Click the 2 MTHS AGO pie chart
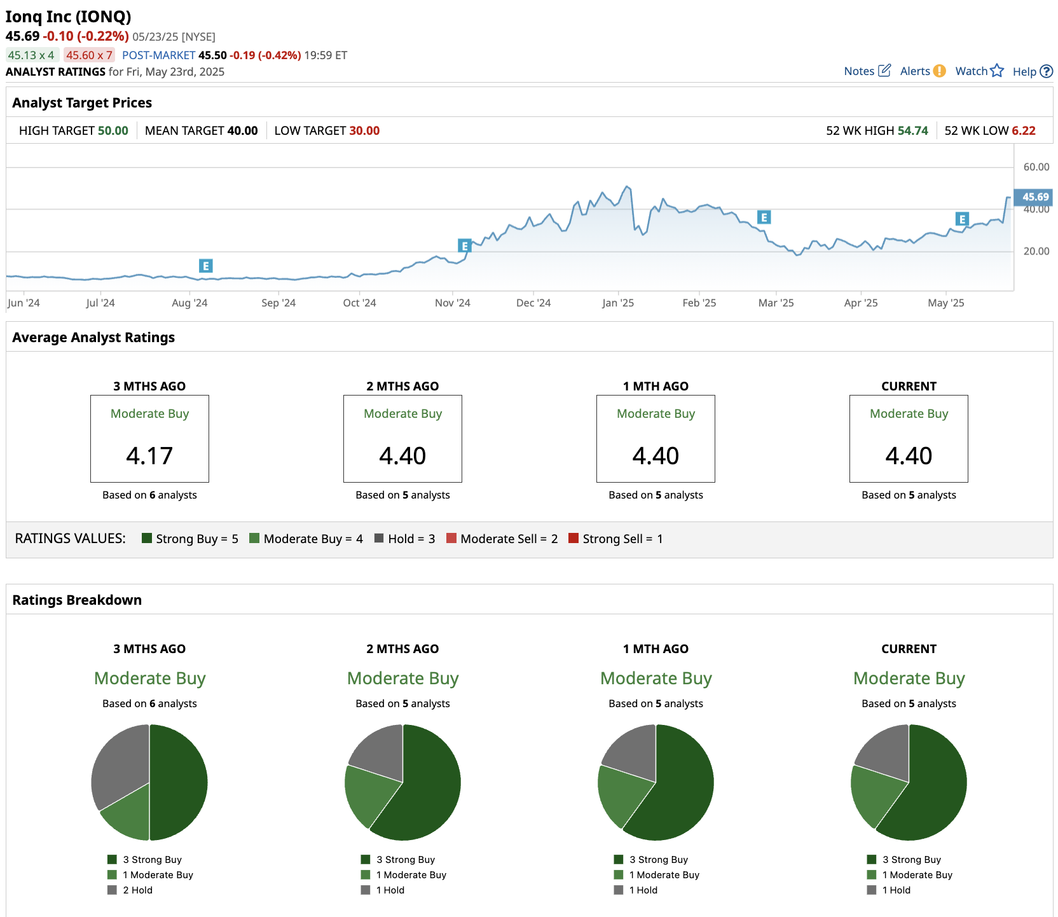This screenshot has width=1058, height=917. pyautogui.click(x=402, y=782)
